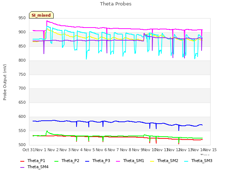Click the Nov 15 x-axis date label
The width and height of the screenshot is (232, 174).
click(x=210, y=150)
